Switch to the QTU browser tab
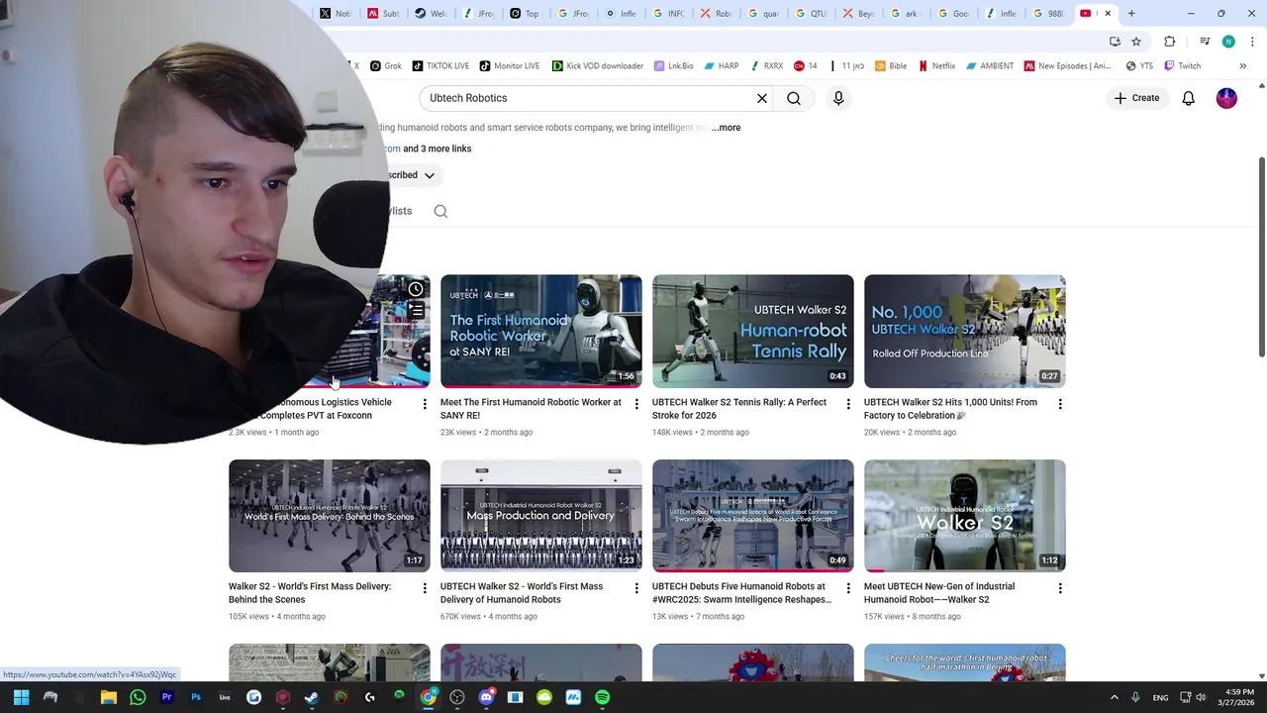Screen dimensions: 1267x713 (x=812, y=13)
